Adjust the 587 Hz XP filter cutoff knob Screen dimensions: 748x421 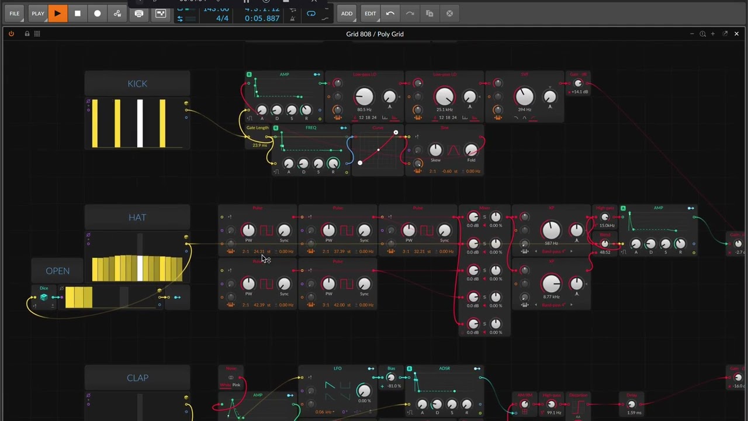551,230
